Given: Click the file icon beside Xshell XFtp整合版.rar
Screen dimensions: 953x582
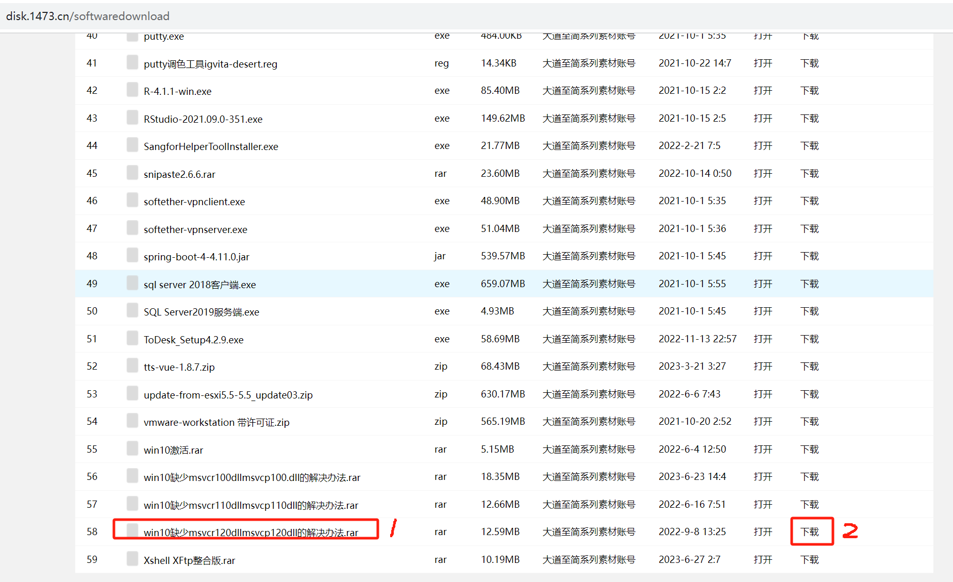Looking at the screenshot, I should click(132, 559).
